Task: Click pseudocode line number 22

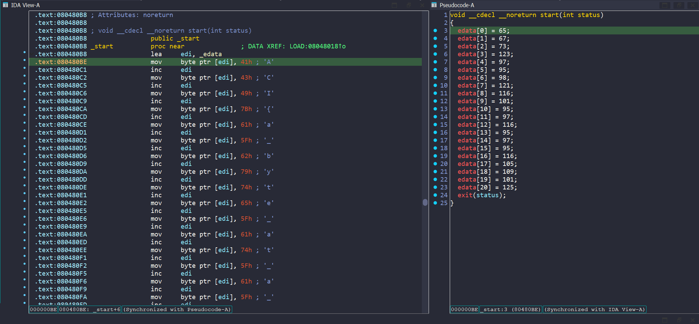Action: [x=444, y=180]
